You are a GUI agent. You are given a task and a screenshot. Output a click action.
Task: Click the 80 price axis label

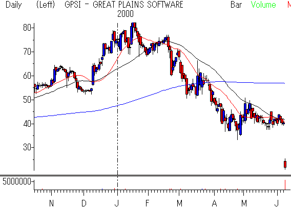coord(27,28)
